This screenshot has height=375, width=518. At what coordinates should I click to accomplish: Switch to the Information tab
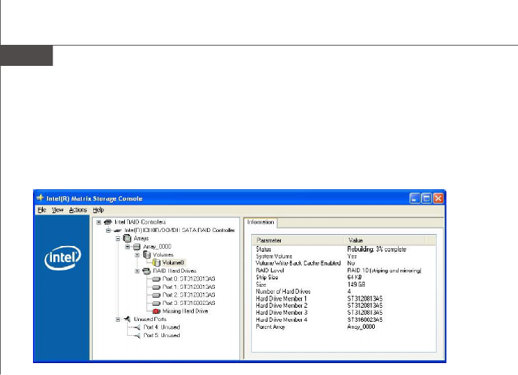260,222
